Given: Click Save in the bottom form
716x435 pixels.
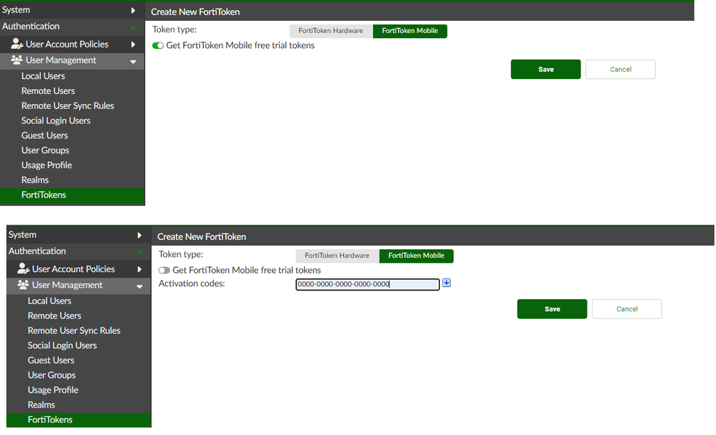Looking at the screenshot, I should pyautogui.click(x=552, y=309).
